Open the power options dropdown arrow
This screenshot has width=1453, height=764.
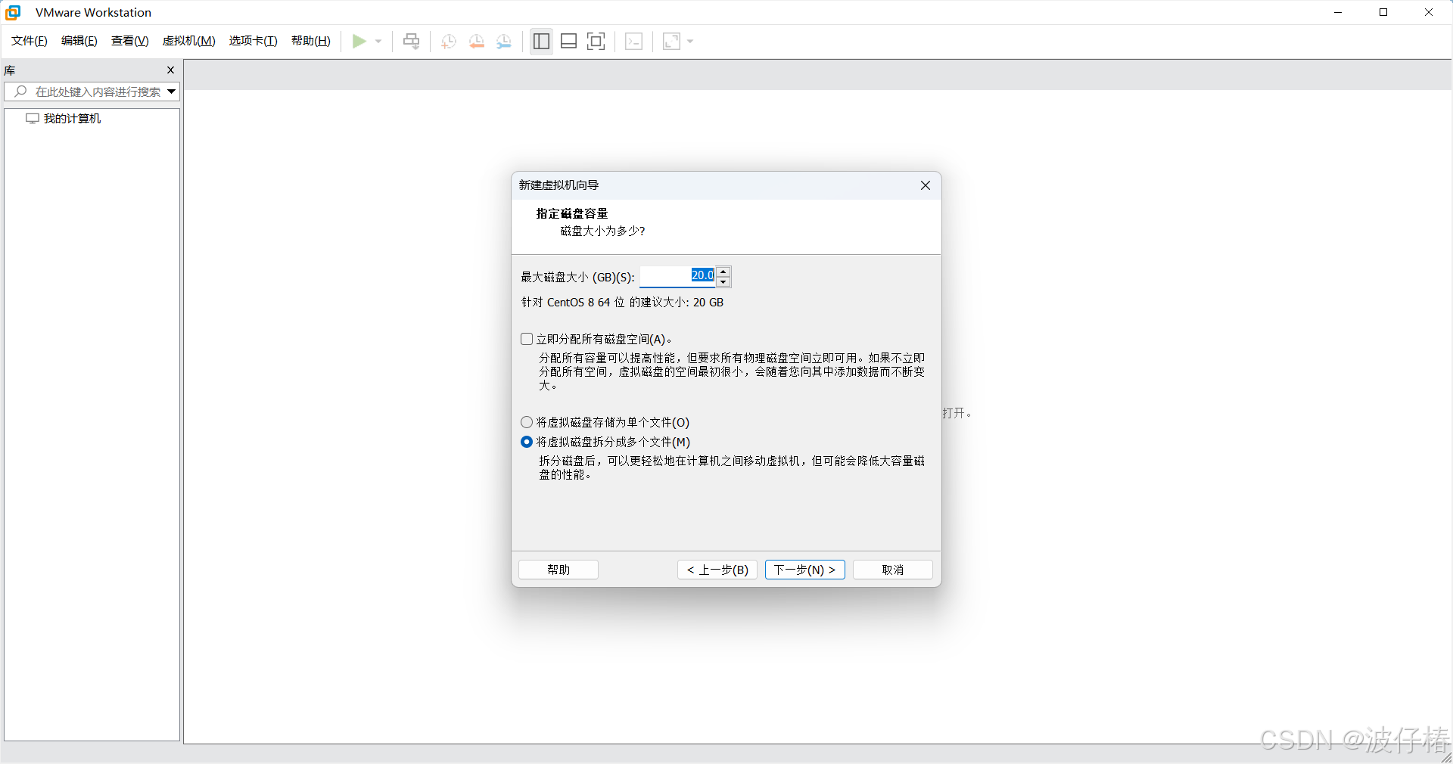pyautogui.click(x=378, y=42)
